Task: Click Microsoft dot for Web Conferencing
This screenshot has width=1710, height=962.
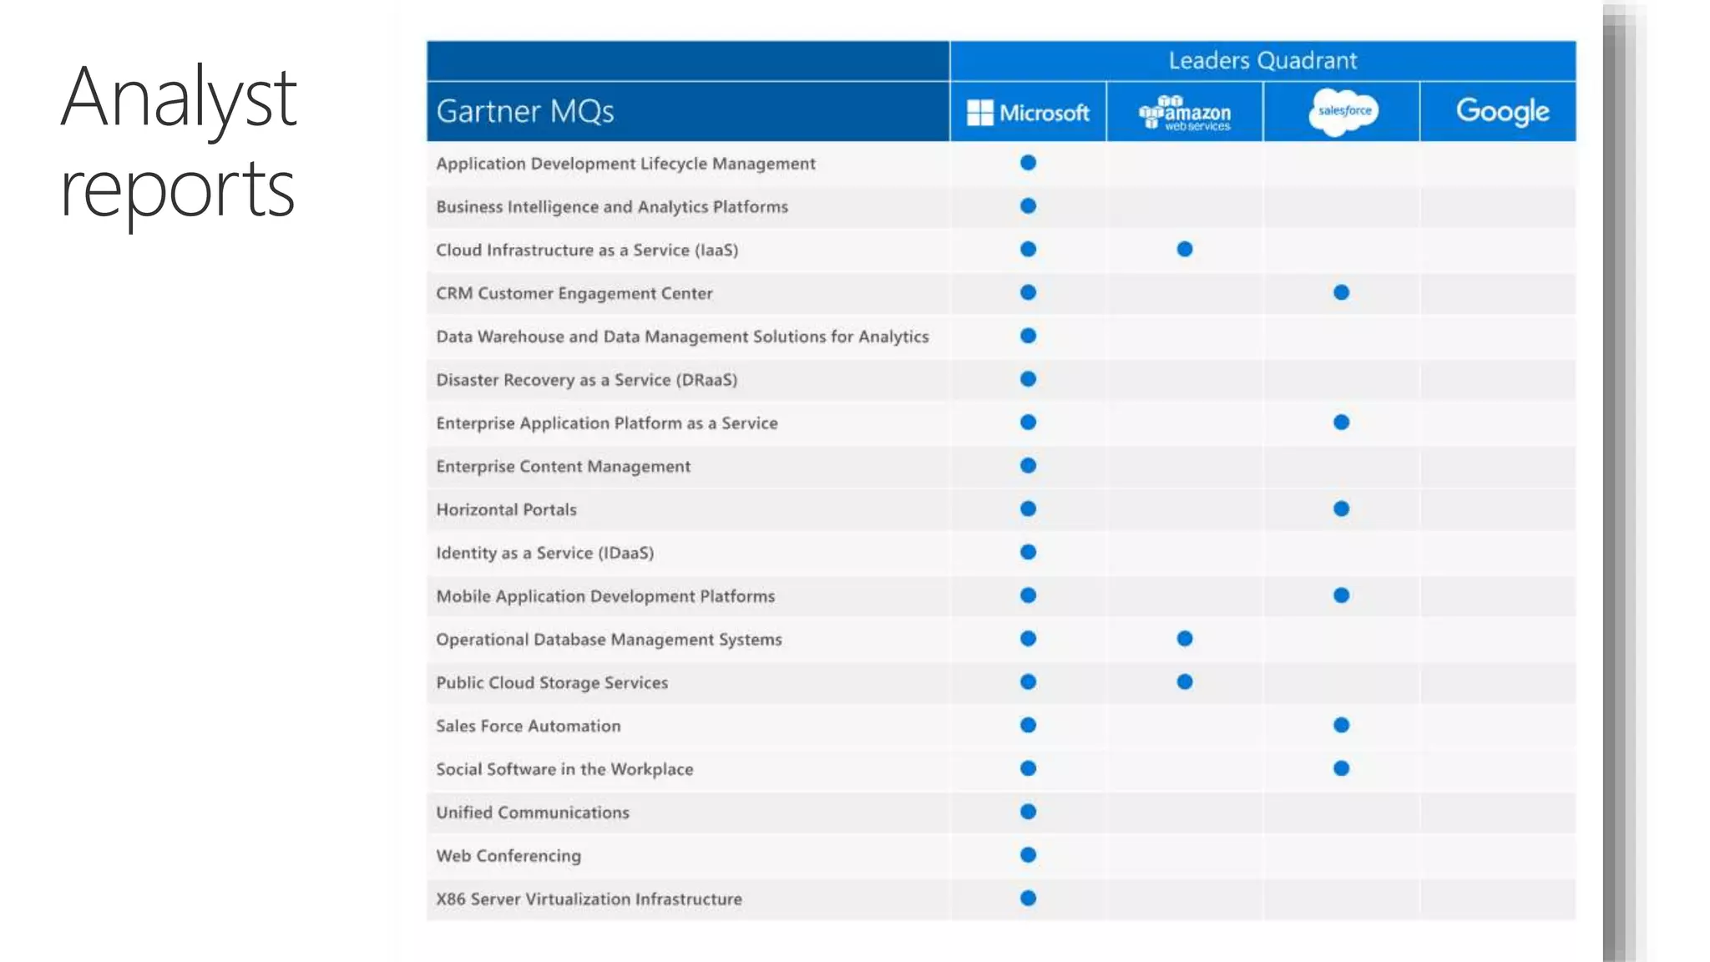Action: click(x=1028, y=855)
